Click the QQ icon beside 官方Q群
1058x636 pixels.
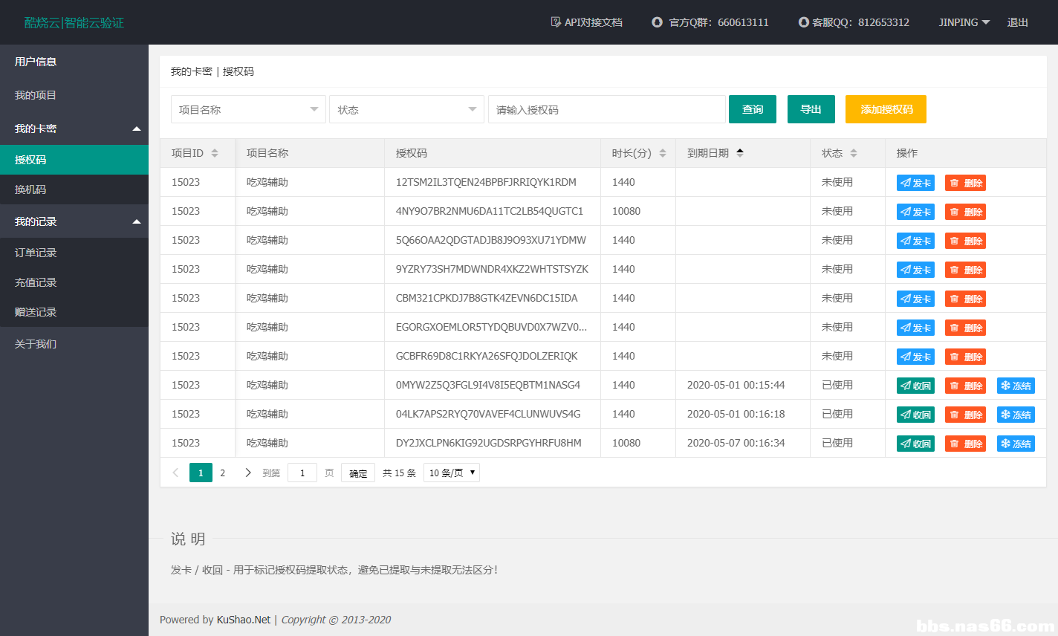pos(657,22)
